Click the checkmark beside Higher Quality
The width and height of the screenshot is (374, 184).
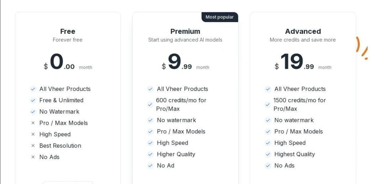150,154
